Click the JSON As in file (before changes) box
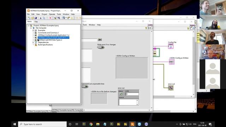This screenshot has height=127, width=226. point(99,98)
